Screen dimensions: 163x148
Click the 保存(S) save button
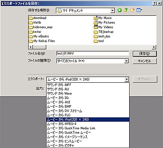(x=145, y=54)
